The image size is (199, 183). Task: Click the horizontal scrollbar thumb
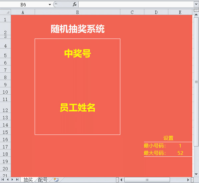click(x=147, y=180)
